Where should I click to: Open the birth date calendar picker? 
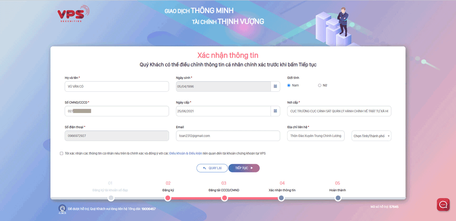point(275,86)
